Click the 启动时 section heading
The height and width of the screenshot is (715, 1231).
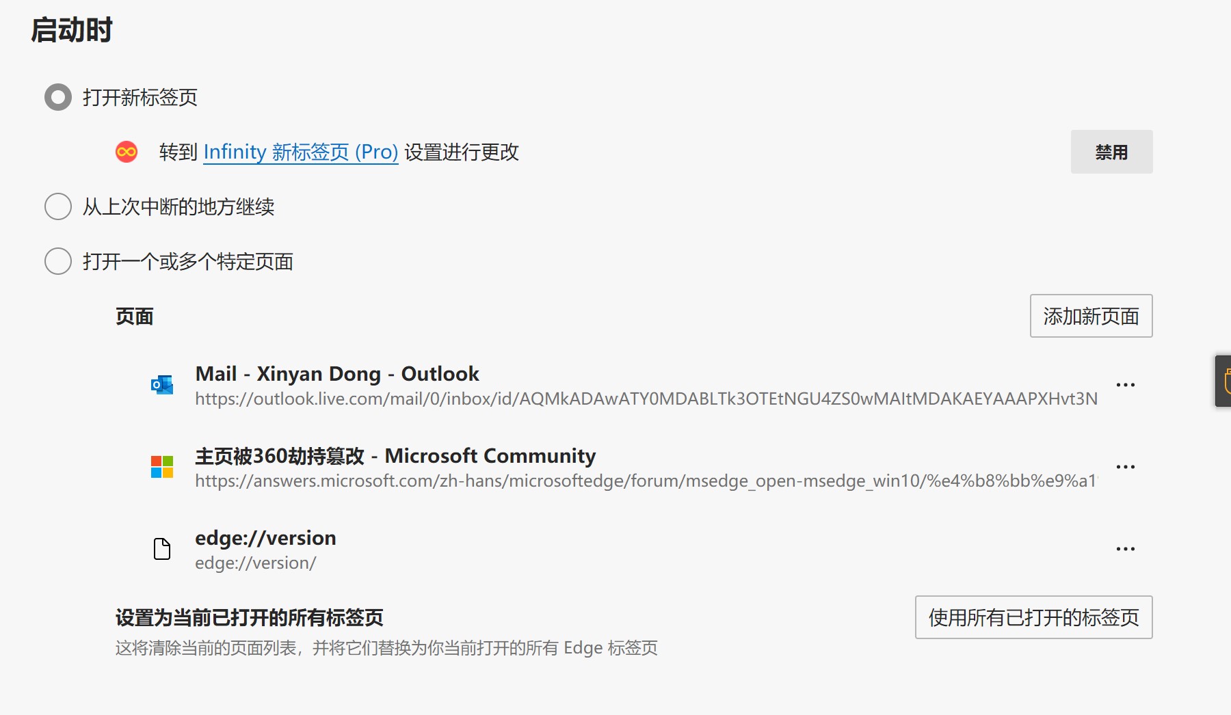click(72, 30)
